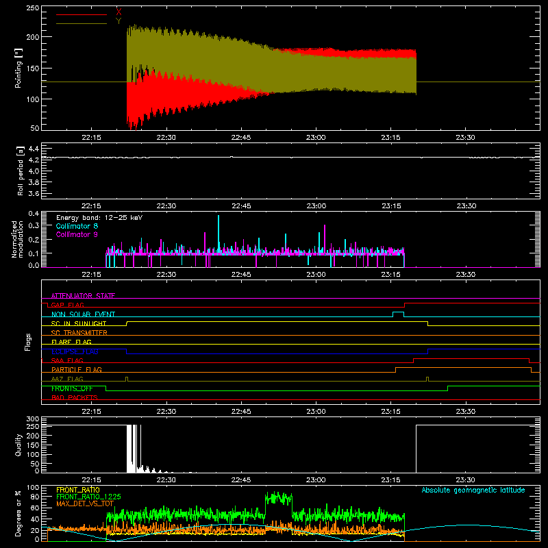Click the 80 tick on bottom plot axis

[x=35, y=497]
